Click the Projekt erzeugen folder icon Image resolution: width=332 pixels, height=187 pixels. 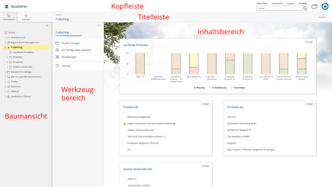point(57,43)
